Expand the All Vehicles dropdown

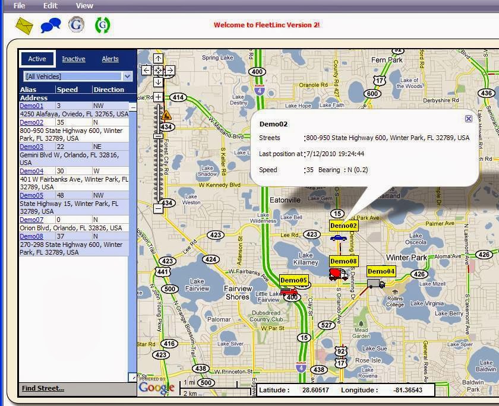(x=127, y=77)
